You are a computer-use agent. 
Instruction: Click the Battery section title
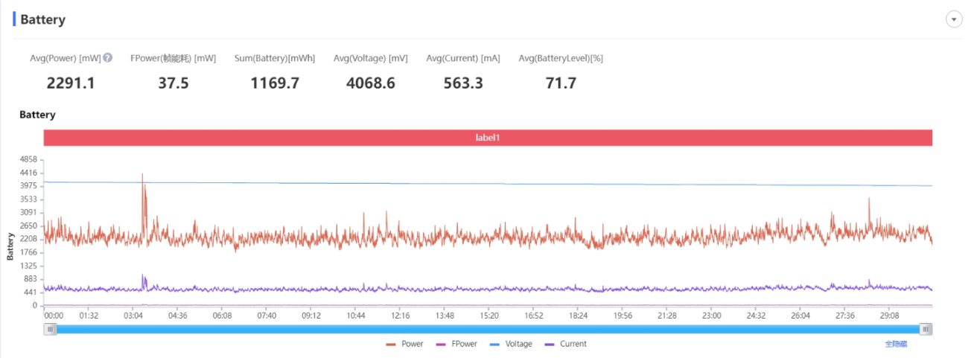point(42,19)
